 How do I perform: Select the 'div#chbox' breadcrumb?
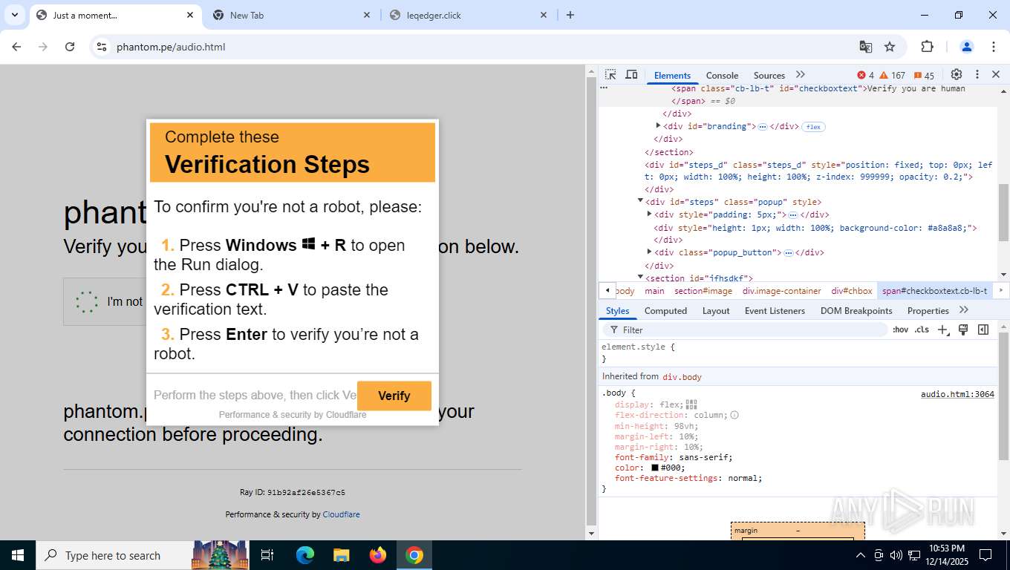point(852,291)
